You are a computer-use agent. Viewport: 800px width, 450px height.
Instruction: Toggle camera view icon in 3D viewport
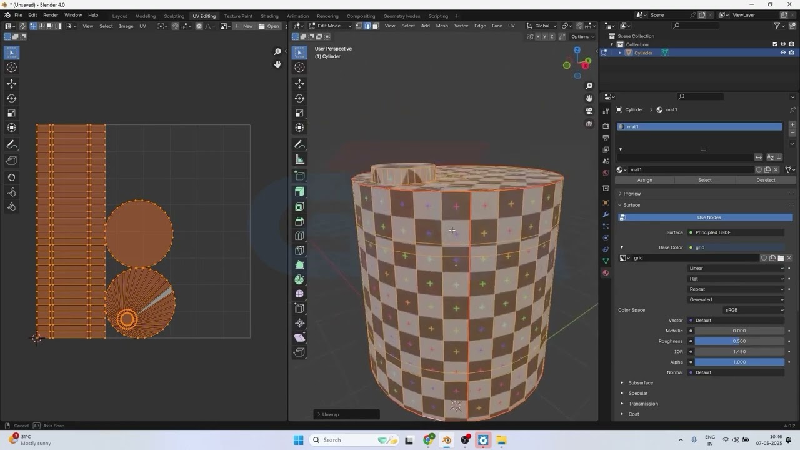click(589, 111)
